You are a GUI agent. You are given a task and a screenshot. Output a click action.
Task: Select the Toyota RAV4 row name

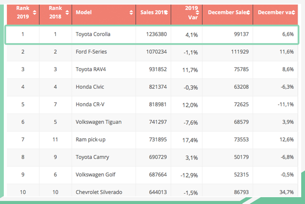coord(91,69)
